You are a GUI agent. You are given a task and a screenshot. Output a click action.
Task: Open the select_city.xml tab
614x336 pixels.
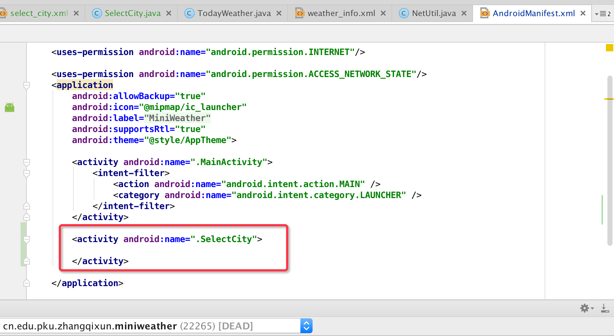(39, 14)
